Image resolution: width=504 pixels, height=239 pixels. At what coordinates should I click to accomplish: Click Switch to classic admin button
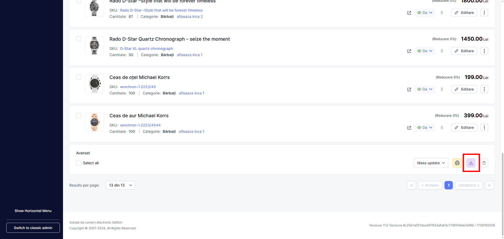coord(33,228)
